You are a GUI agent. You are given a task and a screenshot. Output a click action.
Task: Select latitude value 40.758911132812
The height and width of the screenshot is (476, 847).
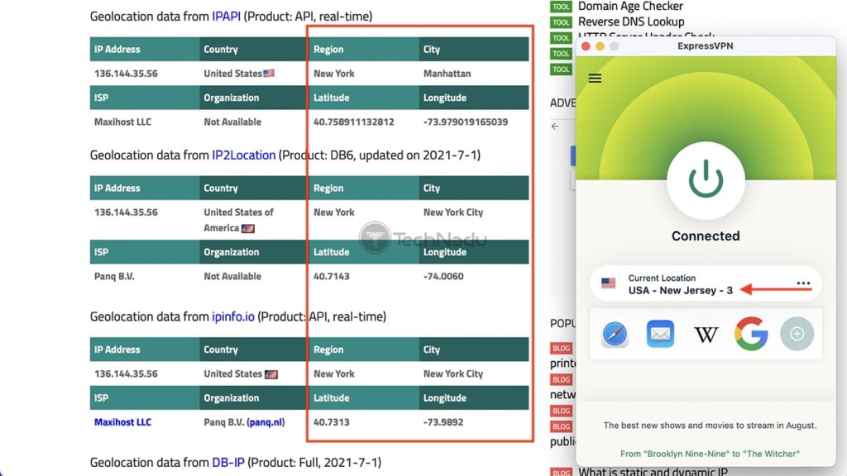click(x=354, y=122)
